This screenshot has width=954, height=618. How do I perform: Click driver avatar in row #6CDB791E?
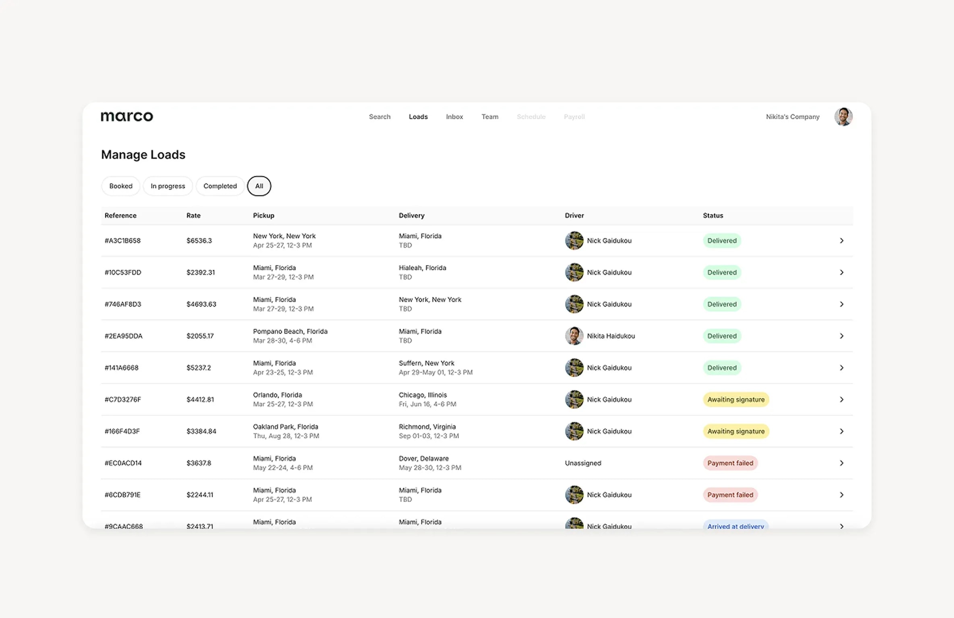(574, 495)
